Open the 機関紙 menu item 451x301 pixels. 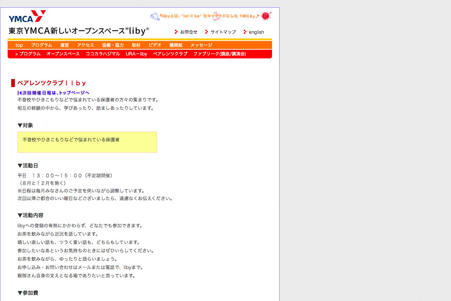point(176,45)
